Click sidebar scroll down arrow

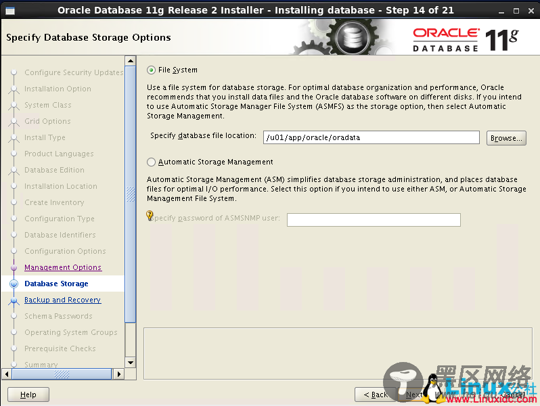(131, 362)
